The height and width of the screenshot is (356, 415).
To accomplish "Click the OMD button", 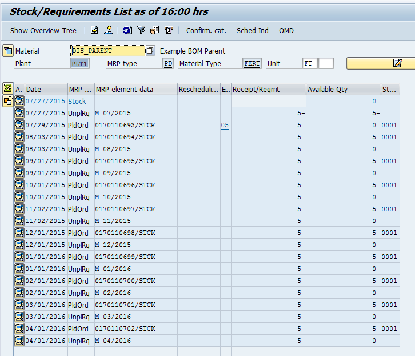I will click(286, 31).
